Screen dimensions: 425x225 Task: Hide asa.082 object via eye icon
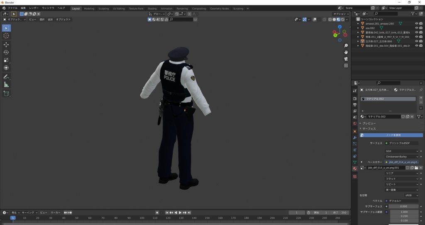[x=417, y=28]
